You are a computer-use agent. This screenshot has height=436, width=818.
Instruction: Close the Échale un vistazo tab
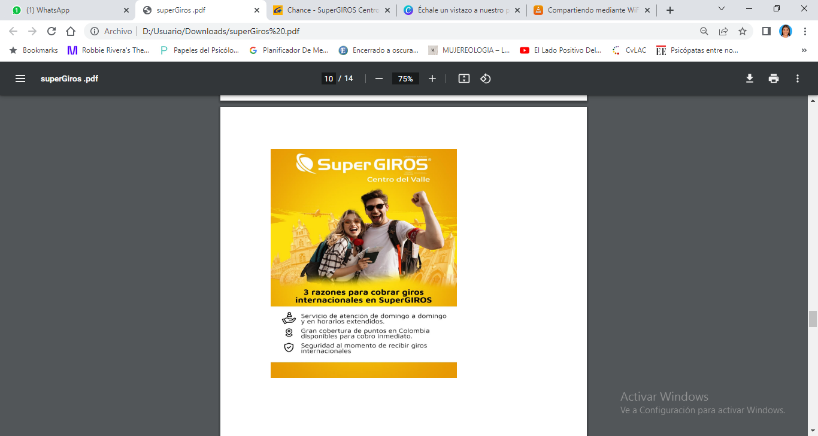517,10
